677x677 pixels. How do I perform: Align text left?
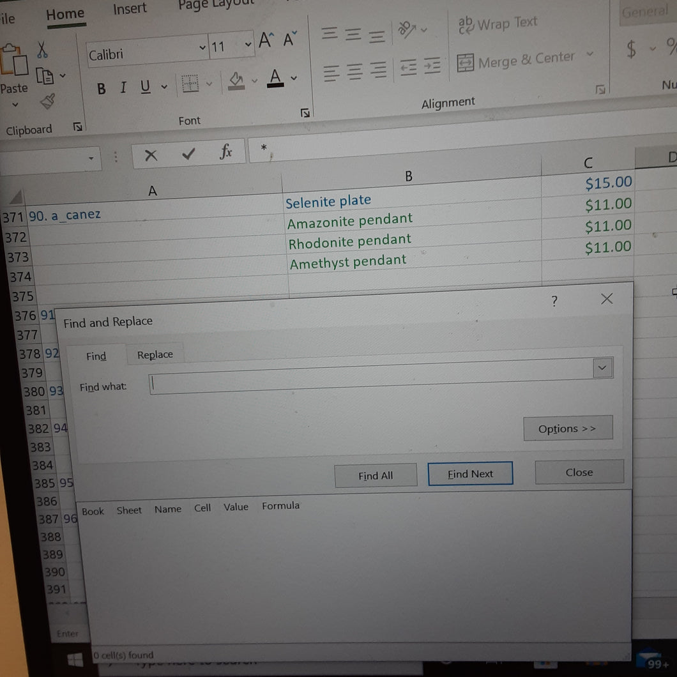pos(331,73)
